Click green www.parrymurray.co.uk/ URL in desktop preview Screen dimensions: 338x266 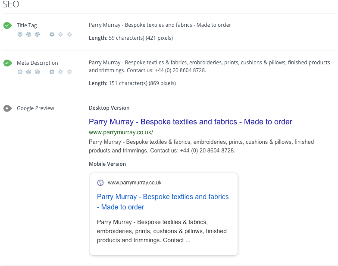coord(121,132)
